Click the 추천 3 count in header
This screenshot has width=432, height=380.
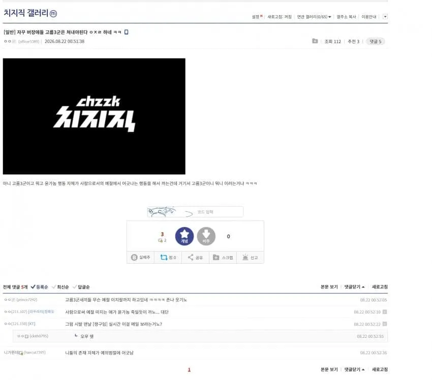[354, 41]
